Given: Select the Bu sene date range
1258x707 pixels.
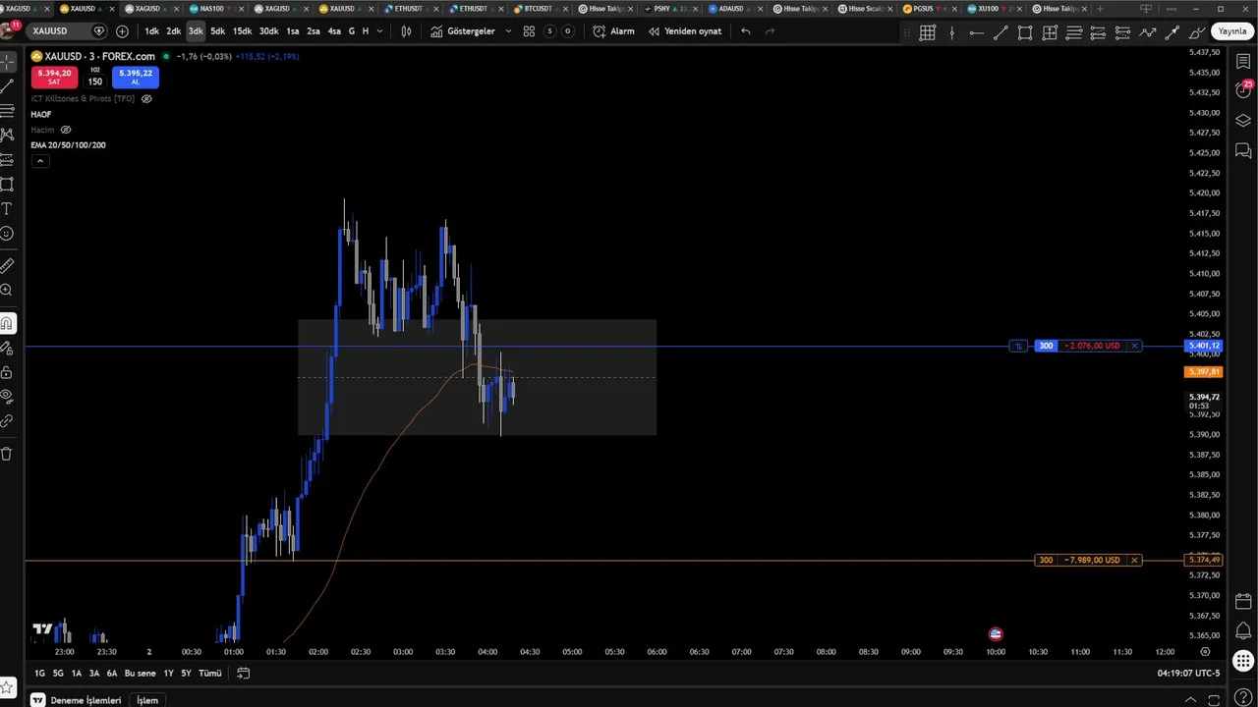Looking at the screenshot, I should click(x=140, y=674).
